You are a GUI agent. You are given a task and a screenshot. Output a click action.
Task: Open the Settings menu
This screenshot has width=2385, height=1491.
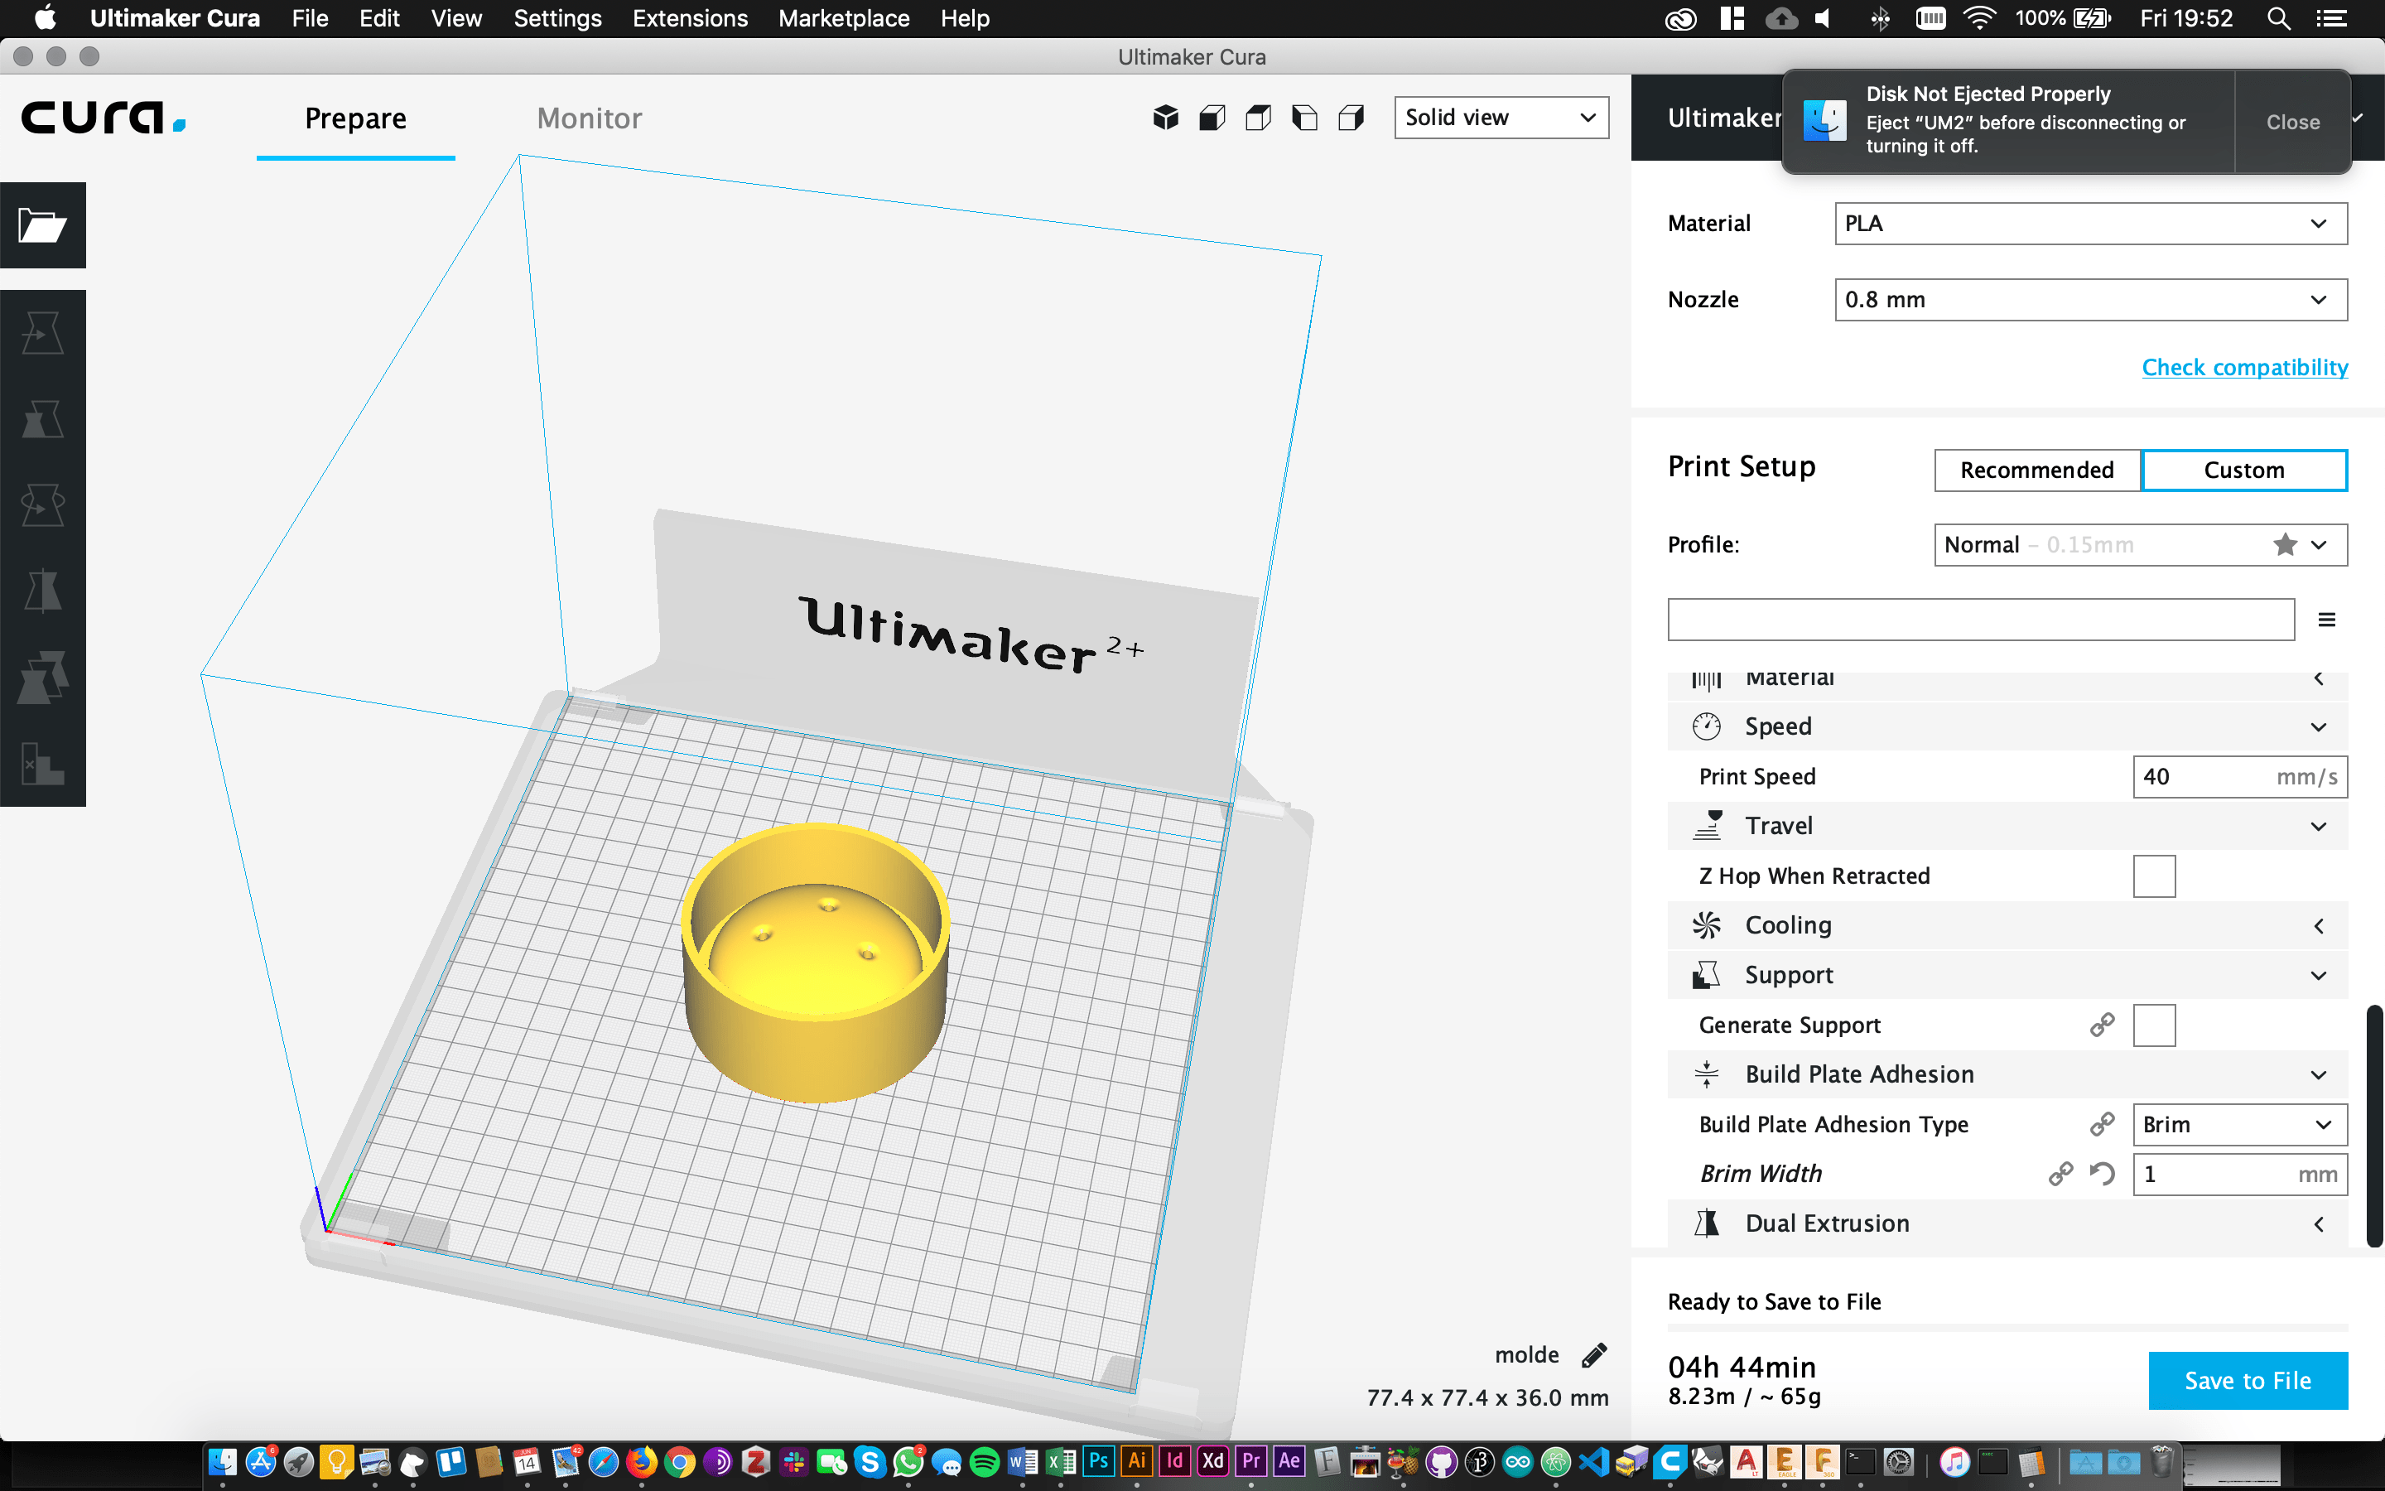point(556,19)
